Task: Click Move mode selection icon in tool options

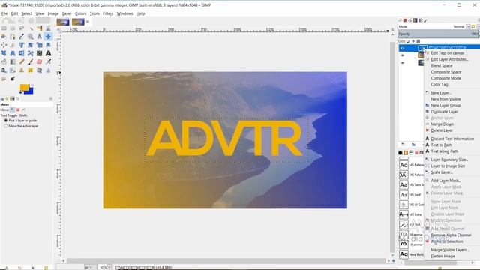Action: point(18,109)
